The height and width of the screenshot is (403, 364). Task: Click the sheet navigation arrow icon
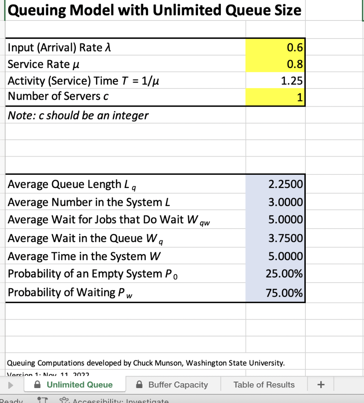(x=11, y=384)
